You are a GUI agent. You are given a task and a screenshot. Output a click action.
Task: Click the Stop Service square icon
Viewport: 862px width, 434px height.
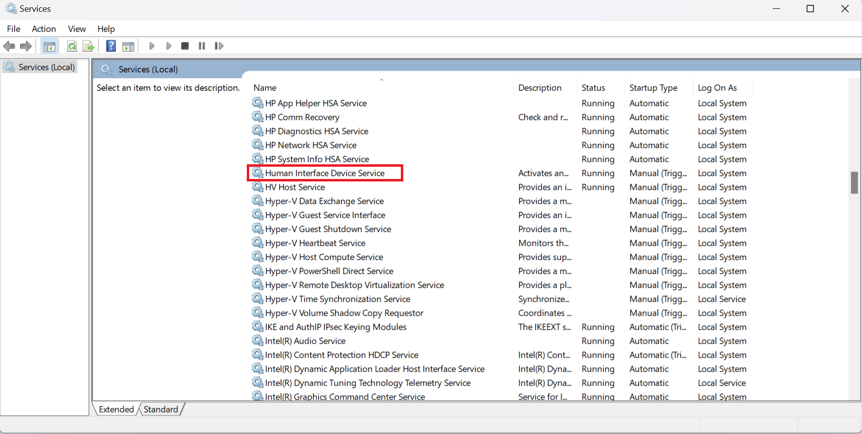[x=185, y=46]
